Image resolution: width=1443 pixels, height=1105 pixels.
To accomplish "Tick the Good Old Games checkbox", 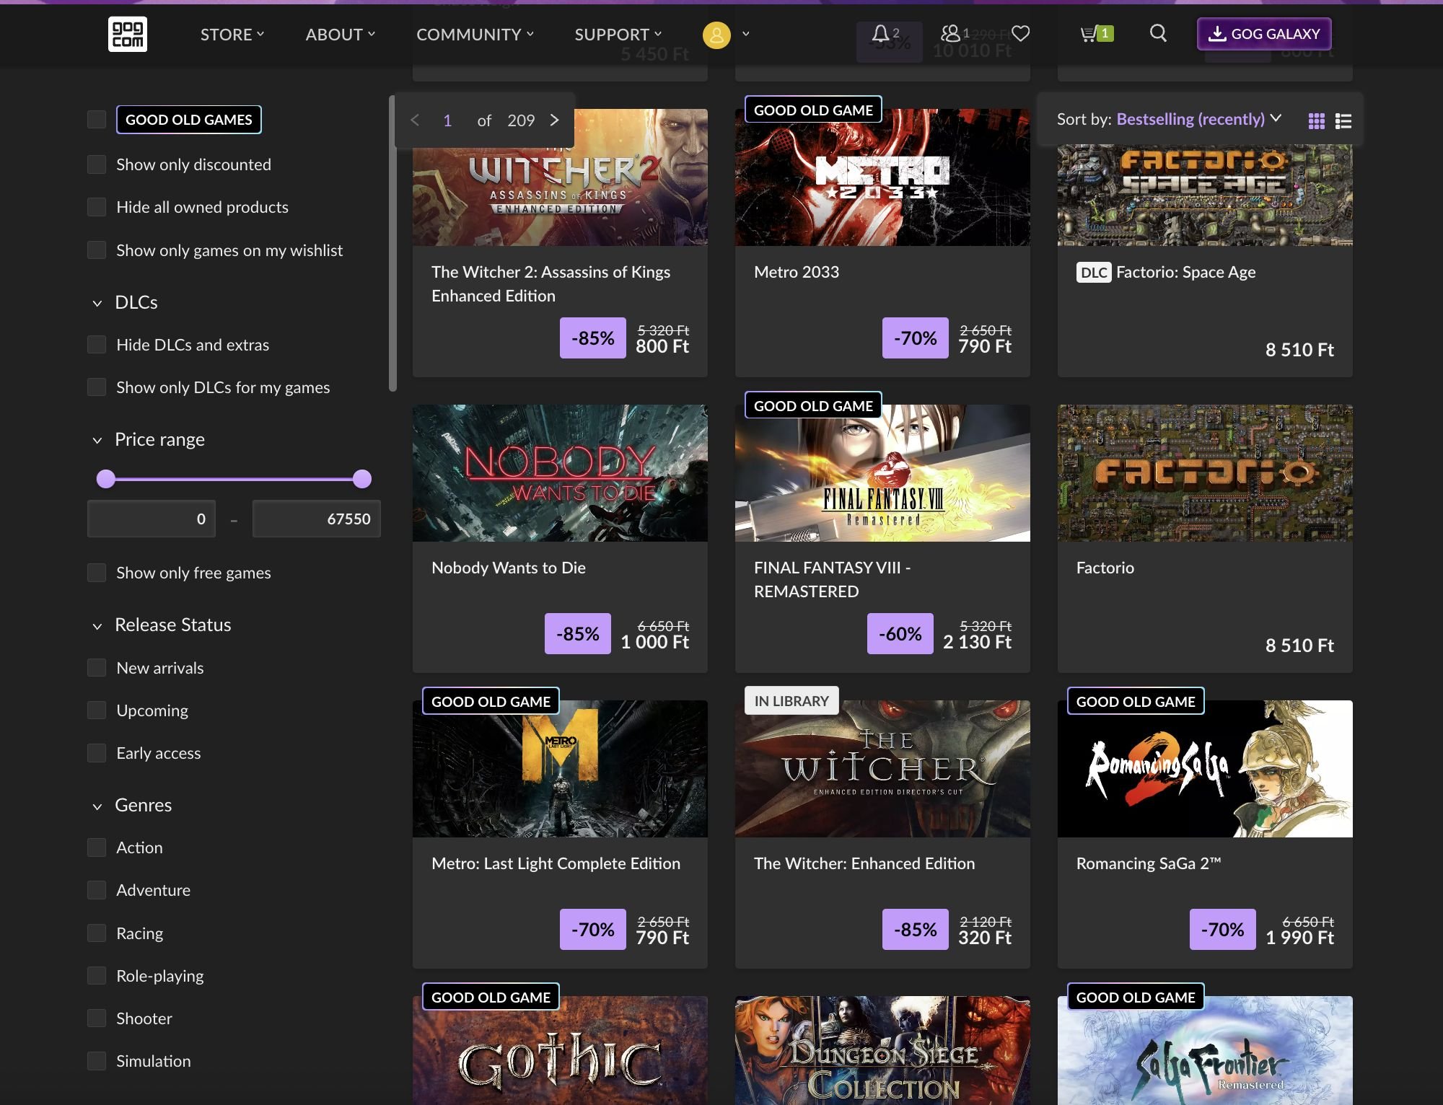I will [x=97, y=120].
